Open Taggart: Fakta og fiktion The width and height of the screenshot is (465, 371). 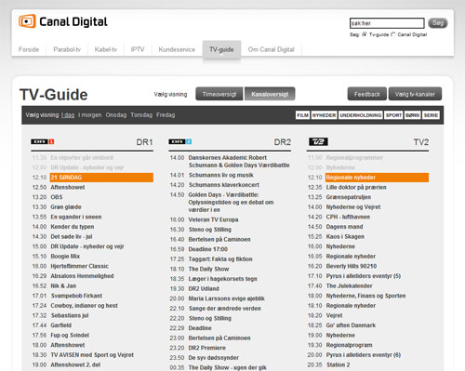point(220,259)
